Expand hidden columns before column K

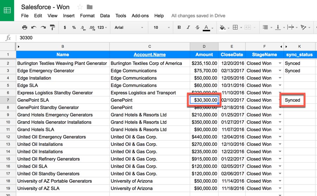coord(286,47)
